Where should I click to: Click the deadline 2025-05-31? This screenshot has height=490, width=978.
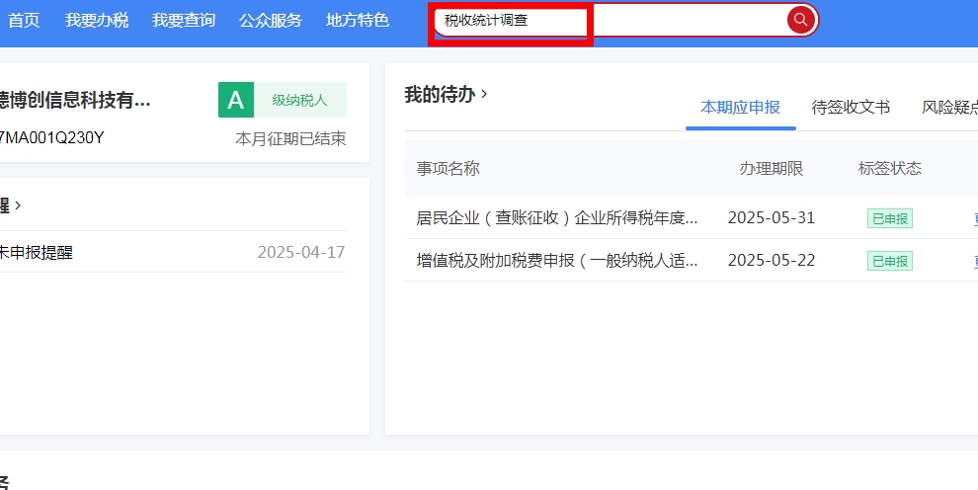pyautogui.click(x=772, y=217)
